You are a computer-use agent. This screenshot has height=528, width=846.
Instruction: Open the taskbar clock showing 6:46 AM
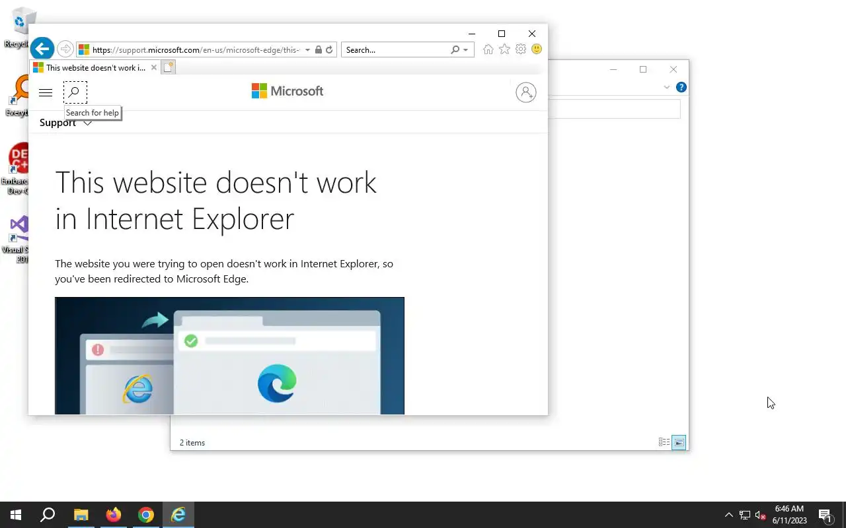[789, 515]
